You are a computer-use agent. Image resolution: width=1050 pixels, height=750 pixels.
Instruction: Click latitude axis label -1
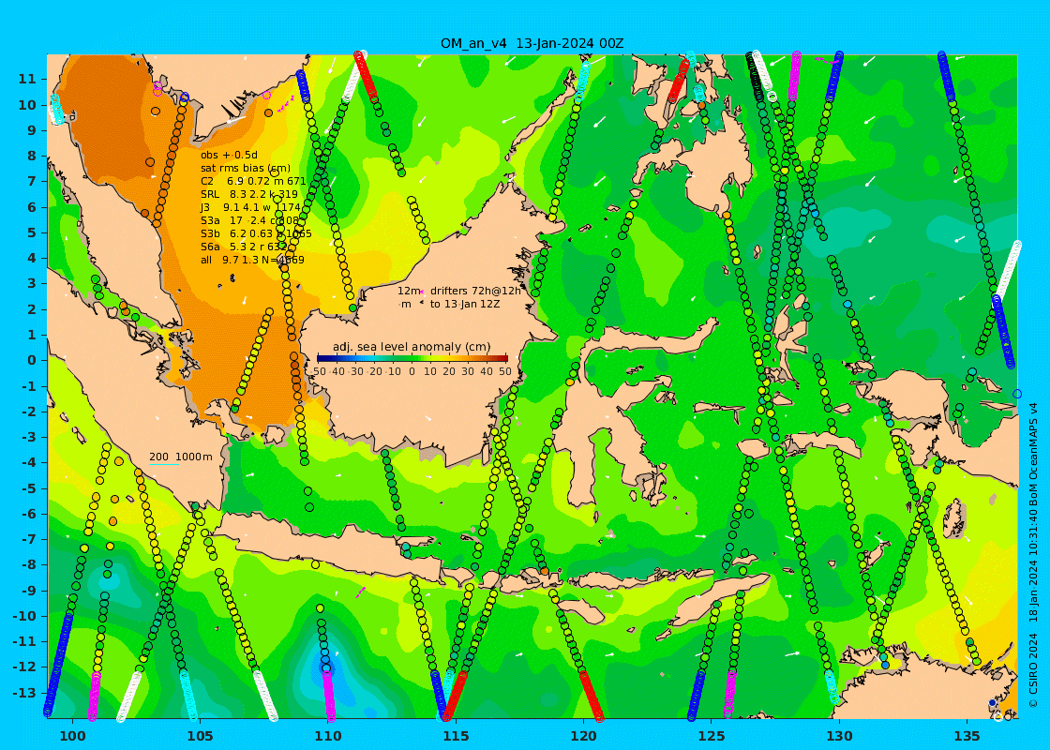[x=29, y=385]
